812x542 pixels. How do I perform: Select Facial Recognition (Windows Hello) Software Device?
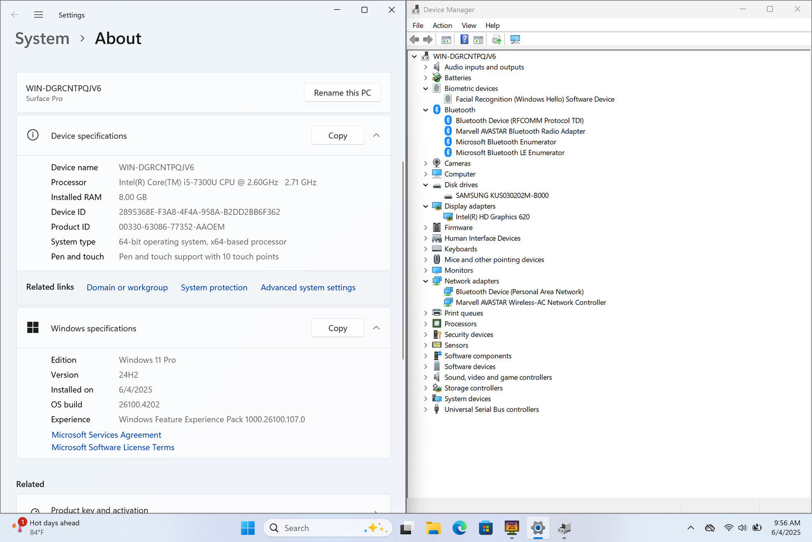[x=535, y=99]
